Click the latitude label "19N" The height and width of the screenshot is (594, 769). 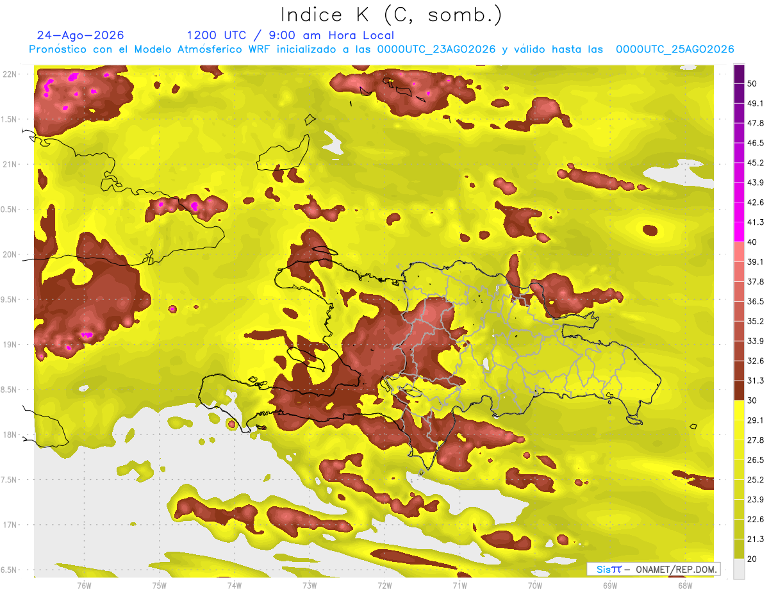[10, 345]
